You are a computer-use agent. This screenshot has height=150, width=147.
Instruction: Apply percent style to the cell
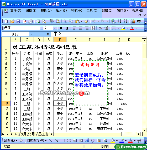tap(100, 28)
